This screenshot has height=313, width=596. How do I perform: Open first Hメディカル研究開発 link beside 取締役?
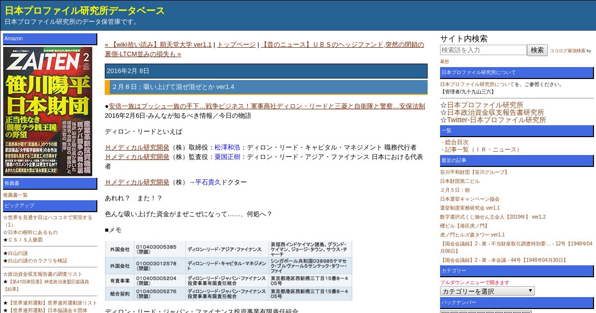(137, 147)
